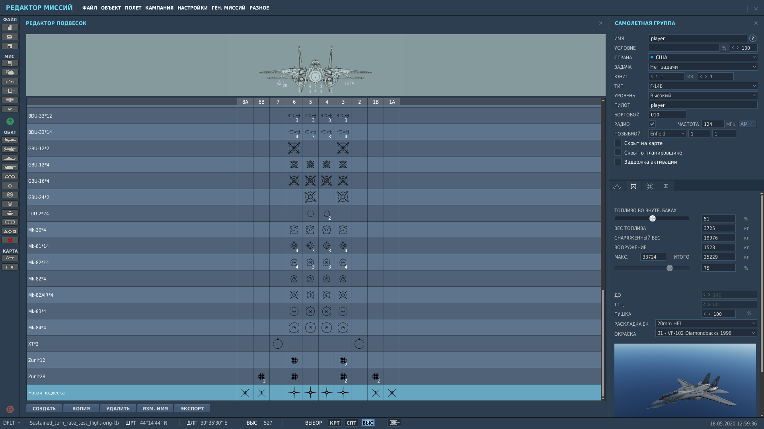This screenshot has width=764, height=429.
Task: Click the ЭКСПОРТ button
Action: click(192, 408)
